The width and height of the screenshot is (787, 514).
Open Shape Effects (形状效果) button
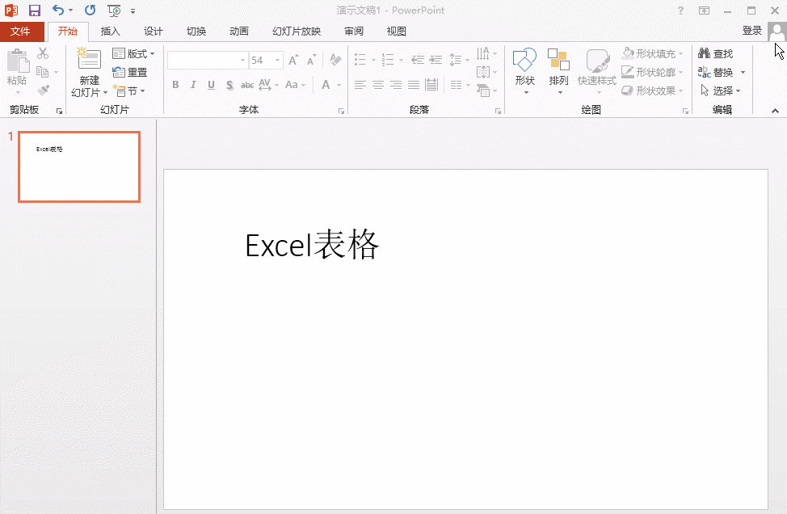click(x=653, y=91)
